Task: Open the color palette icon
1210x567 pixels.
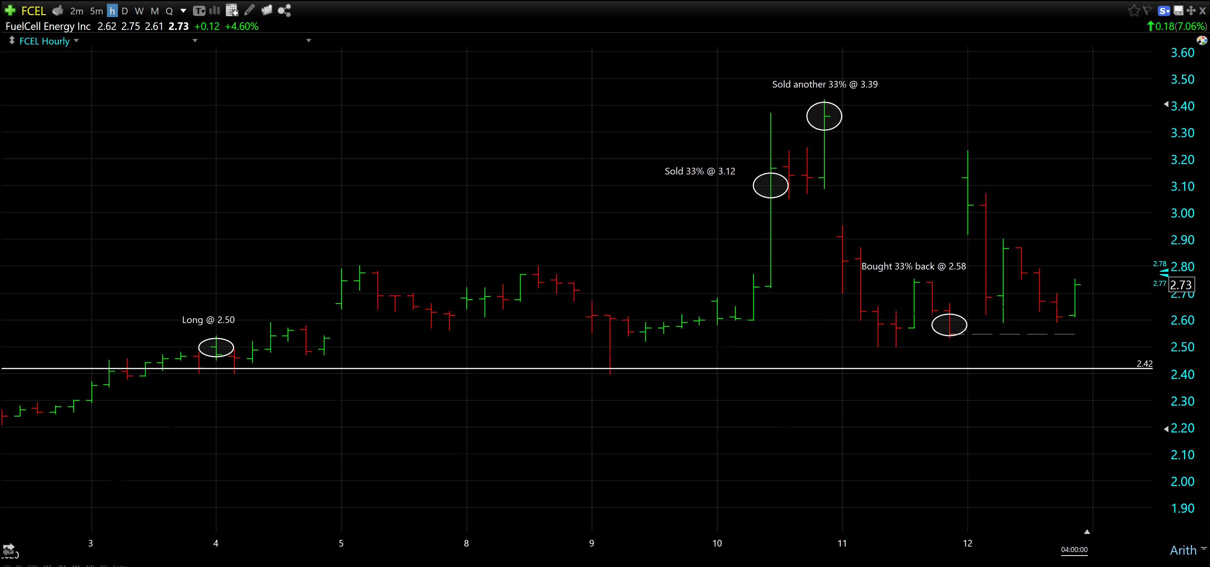Action: click(1202, 40)
